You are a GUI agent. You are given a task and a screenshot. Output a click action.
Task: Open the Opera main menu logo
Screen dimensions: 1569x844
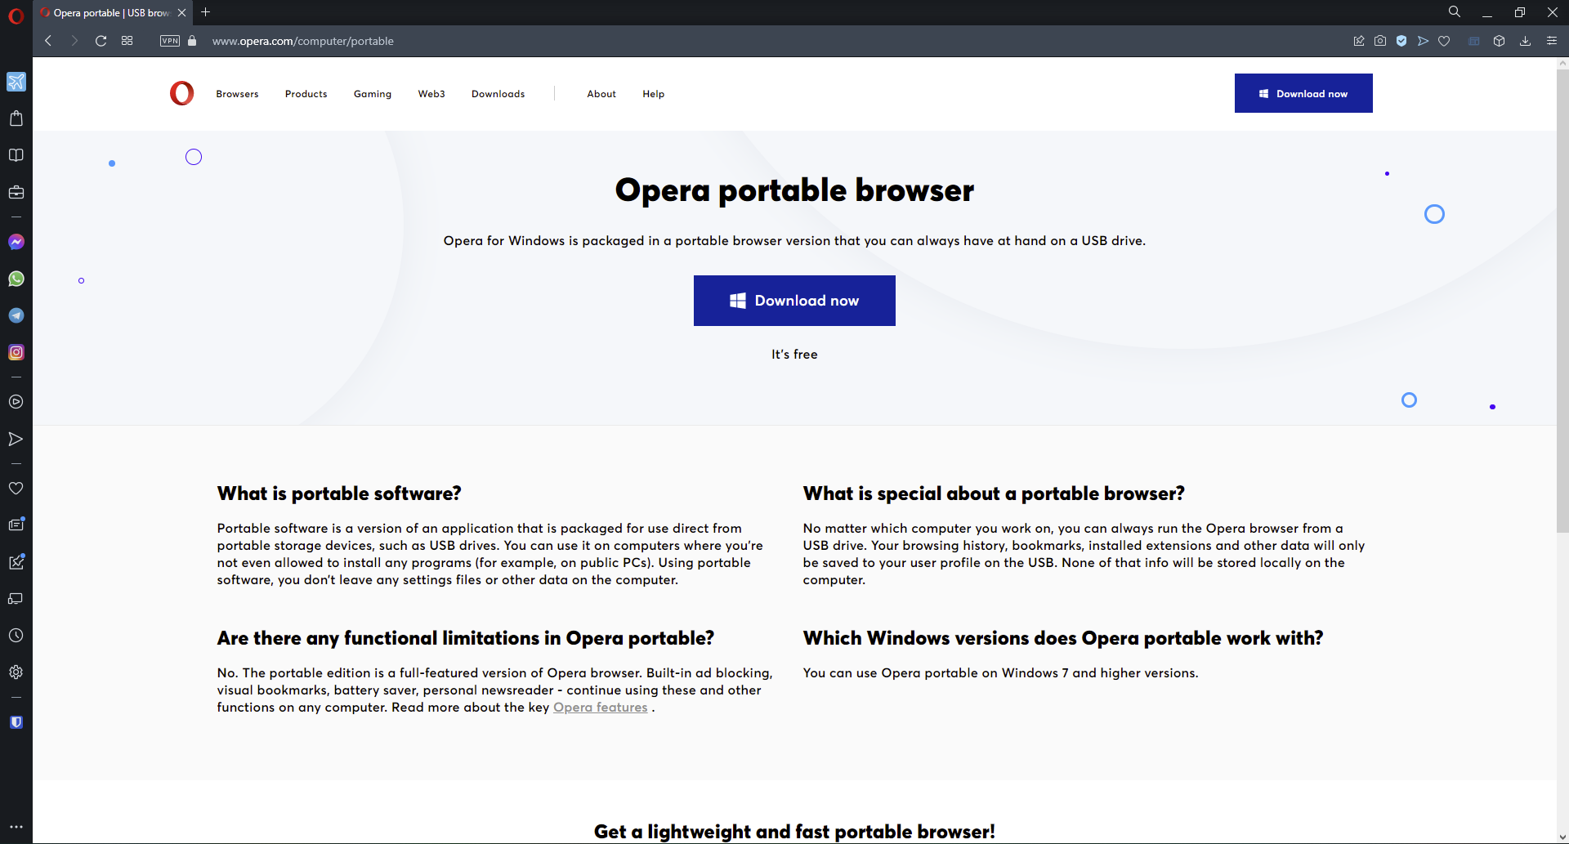pos(16,16)
